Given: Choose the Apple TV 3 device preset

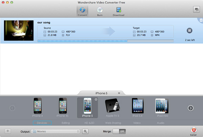Looking at the screenshot, I should [x=112, y=108].
